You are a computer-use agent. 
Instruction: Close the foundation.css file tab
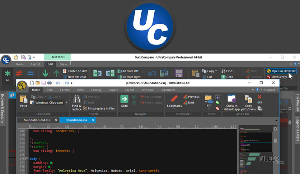(93, 120)
